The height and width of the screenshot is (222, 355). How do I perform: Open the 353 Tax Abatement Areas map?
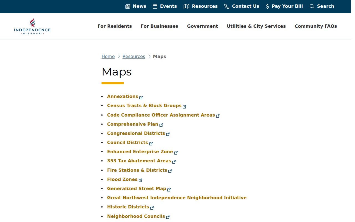pyautogui.click(x=139, y=161)
